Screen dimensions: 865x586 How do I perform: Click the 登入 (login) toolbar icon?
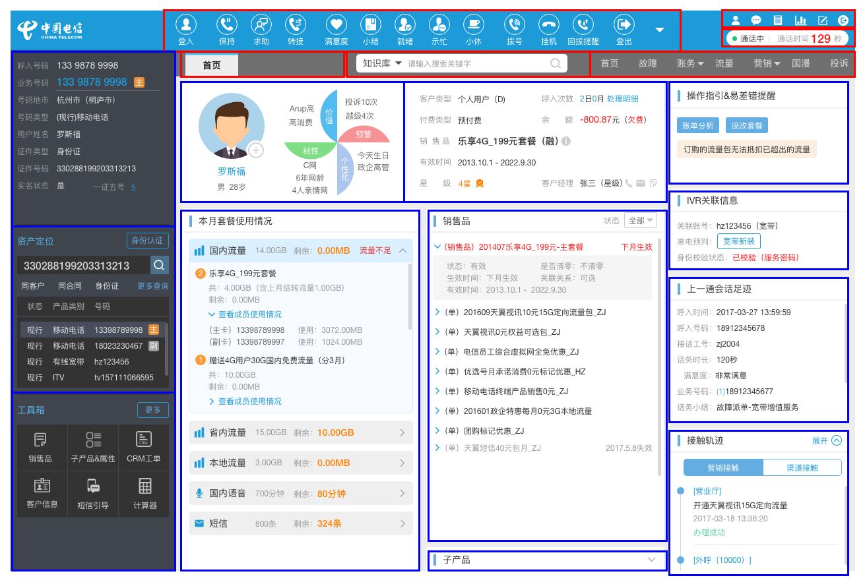[186, 25]
